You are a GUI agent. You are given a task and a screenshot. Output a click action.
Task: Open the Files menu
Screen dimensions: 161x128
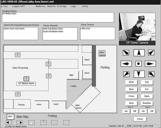4,6
